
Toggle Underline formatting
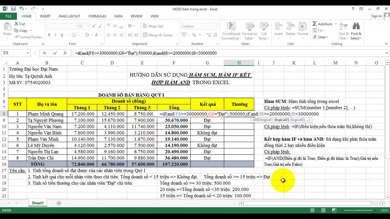point(62,35)
